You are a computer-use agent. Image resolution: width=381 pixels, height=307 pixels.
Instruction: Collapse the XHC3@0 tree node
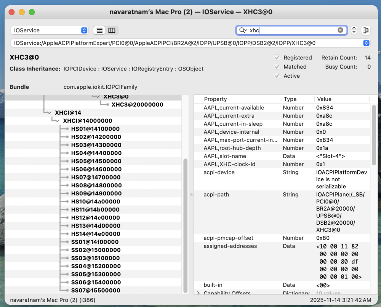click(x=98, y=97)
